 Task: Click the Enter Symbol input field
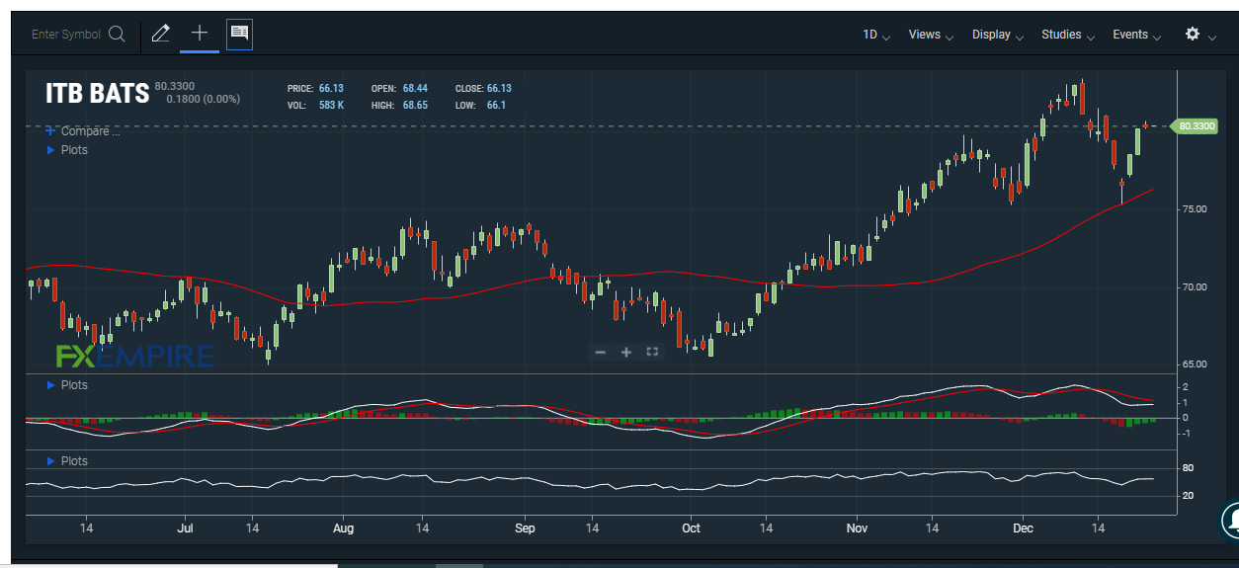click(x=66, y=35)
